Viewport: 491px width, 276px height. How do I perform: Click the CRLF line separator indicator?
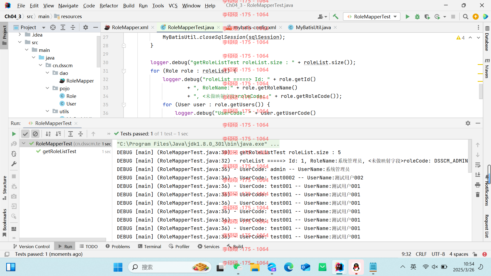[421, 254]
